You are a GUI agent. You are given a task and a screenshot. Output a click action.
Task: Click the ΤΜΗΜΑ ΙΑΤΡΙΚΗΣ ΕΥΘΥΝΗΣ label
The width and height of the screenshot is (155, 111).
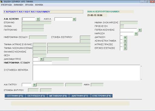(x=18, y=44)
